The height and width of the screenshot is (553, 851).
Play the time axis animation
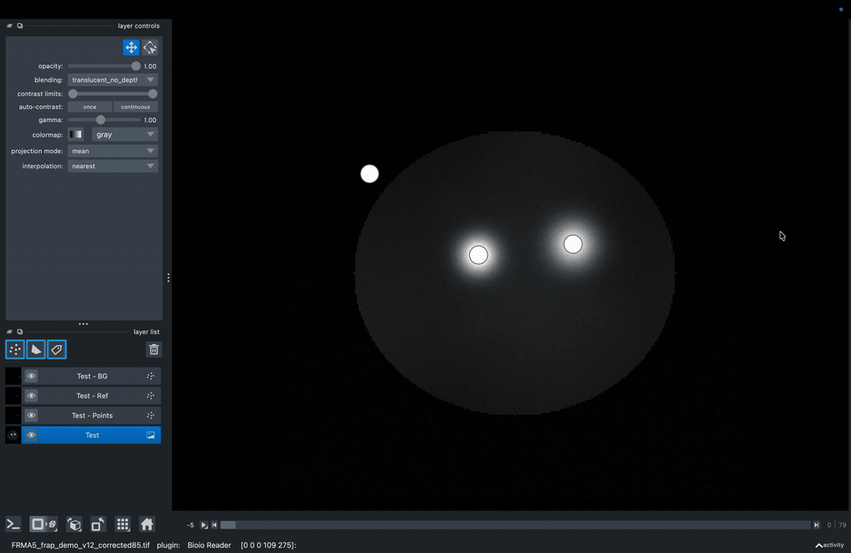point(204,525)
